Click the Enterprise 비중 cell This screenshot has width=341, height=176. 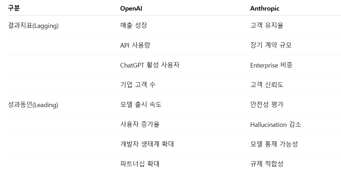(x=271, y=65)
